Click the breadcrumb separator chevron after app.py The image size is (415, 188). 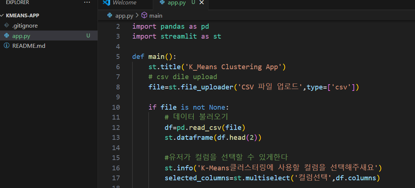137,15
